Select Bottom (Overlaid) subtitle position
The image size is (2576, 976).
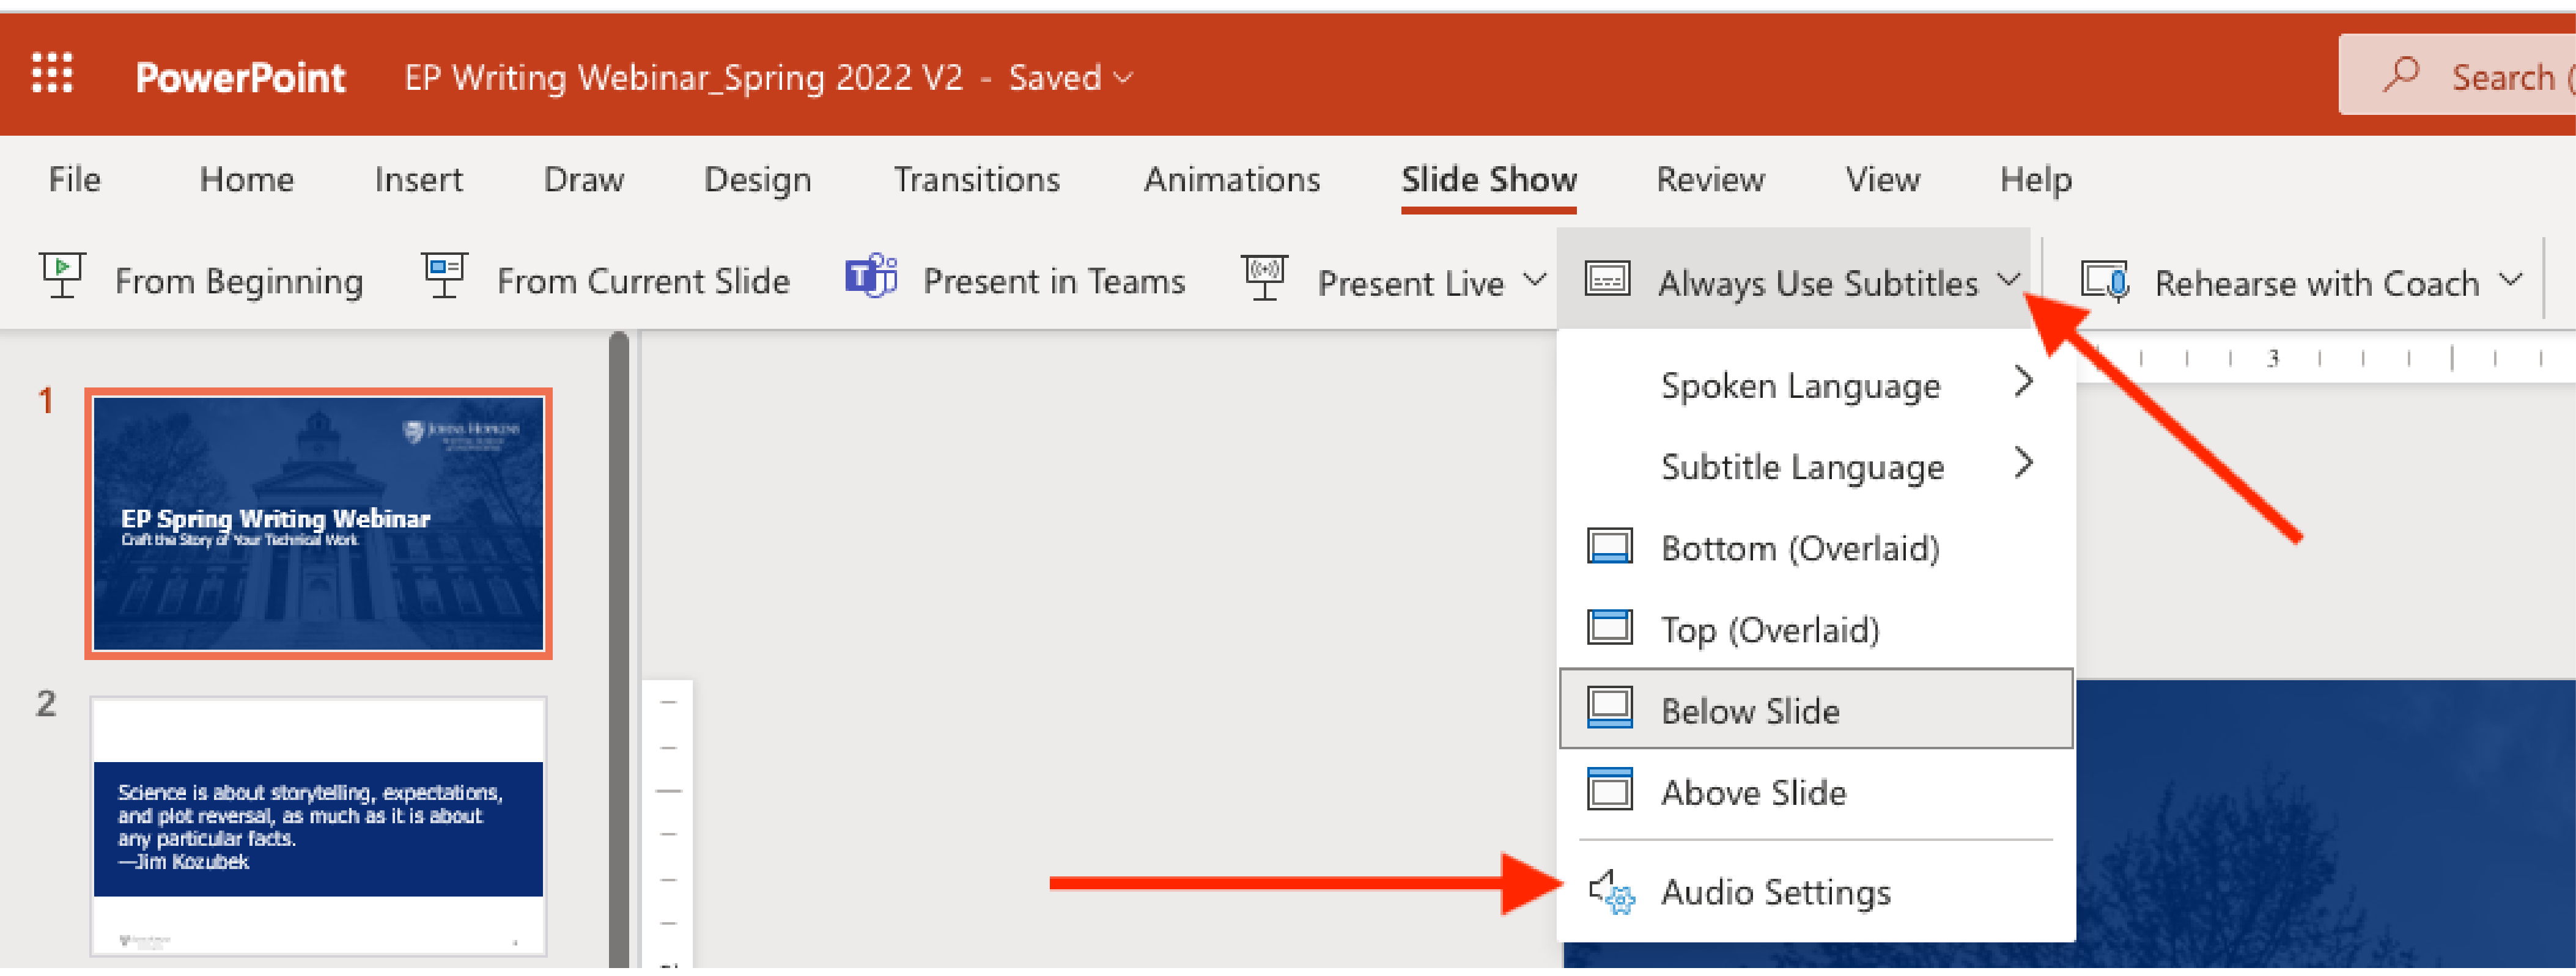1816,547
